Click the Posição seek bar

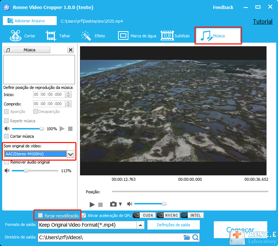190,191
